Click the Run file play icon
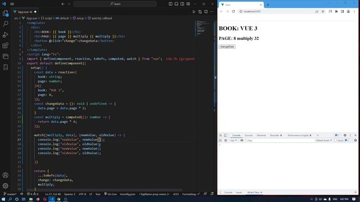 [x=193, y=12]
